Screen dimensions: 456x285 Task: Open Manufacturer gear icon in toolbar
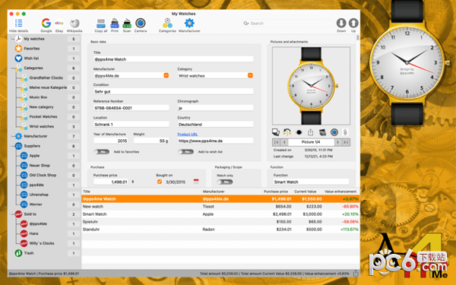pos(189,23)
